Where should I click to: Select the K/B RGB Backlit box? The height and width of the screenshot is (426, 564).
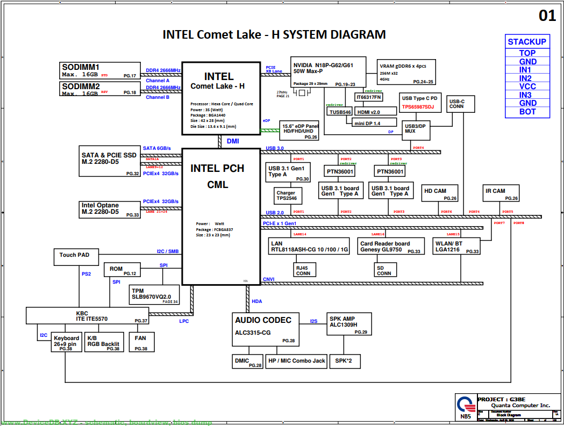pyautogui.click(x=104, y=342)
